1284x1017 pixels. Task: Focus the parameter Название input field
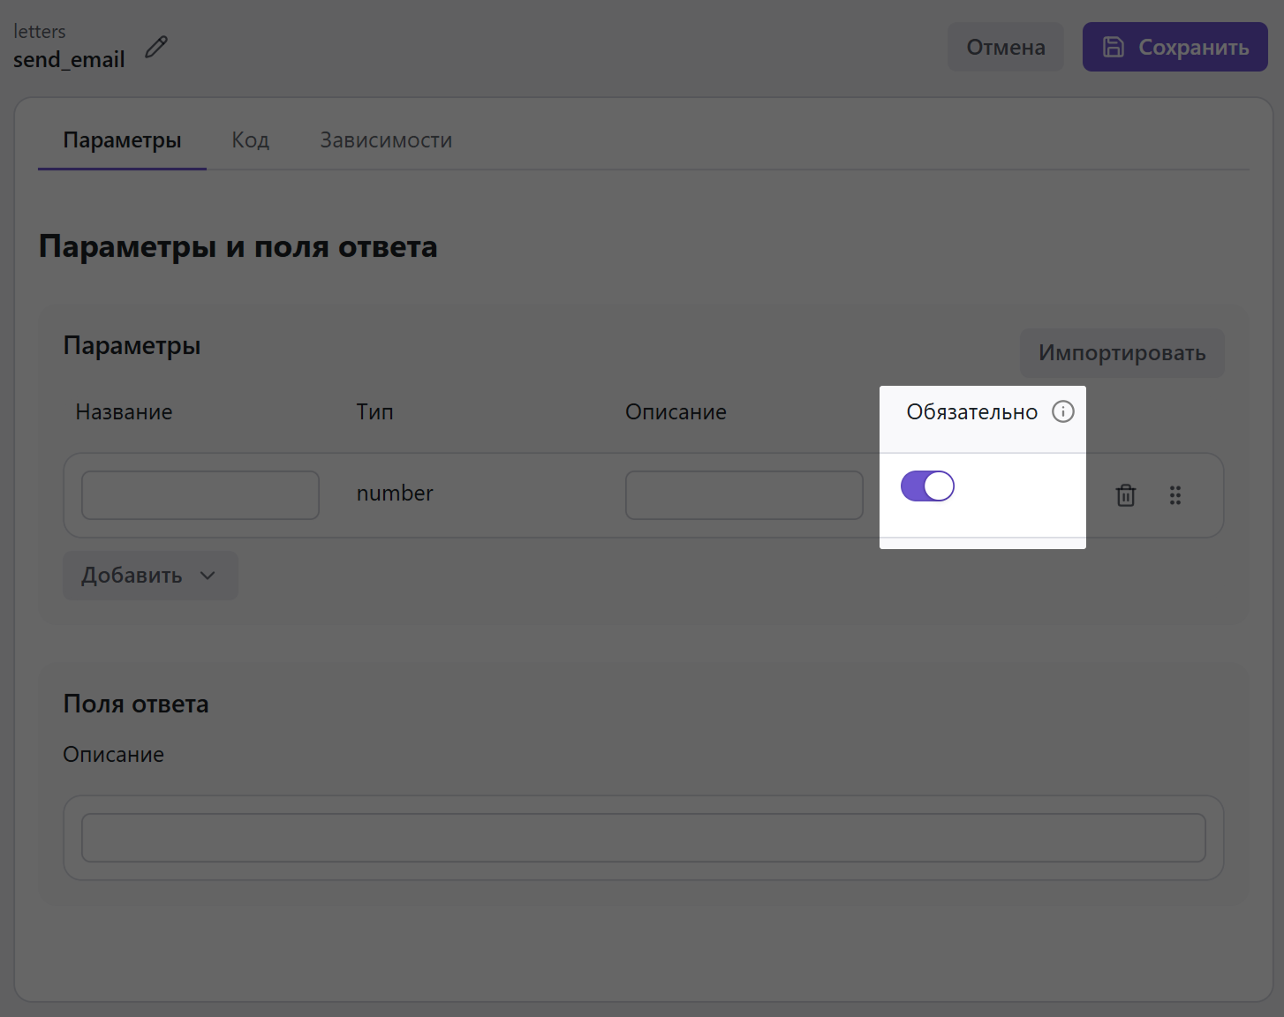[x=200, y=495]
